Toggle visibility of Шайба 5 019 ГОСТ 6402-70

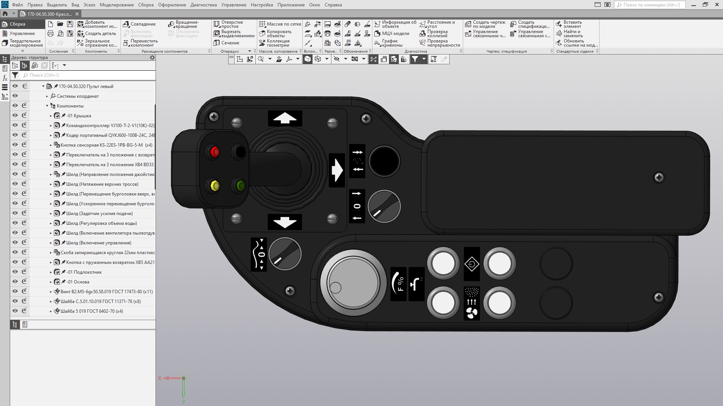click(x=15, y=311)
